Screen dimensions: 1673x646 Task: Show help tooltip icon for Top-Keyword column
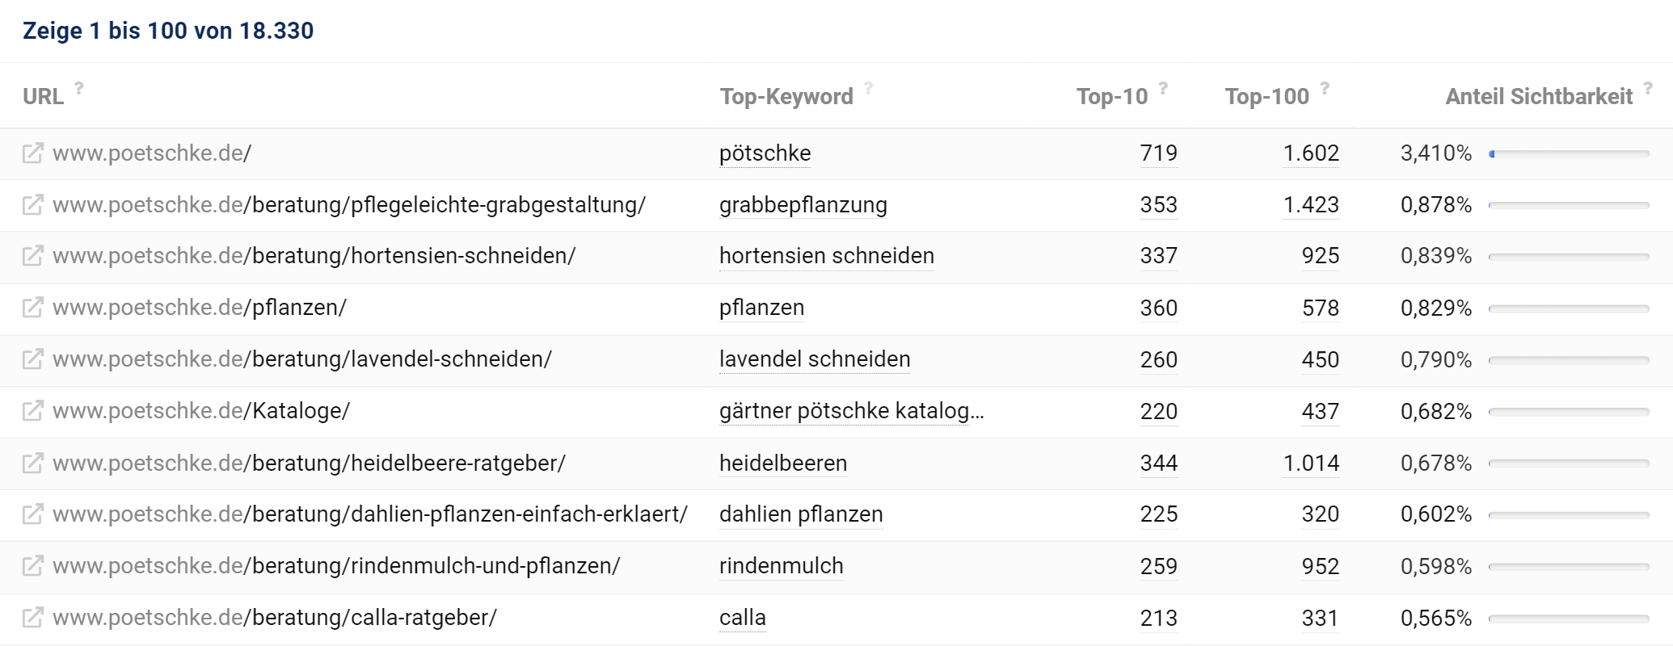[x=868, y=88]
